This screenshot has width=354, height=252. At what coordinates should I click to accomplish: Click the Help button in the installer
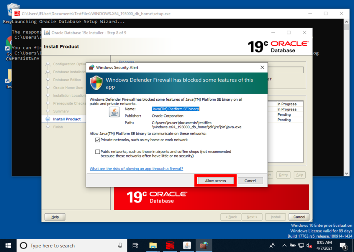(x=55, y=217)
